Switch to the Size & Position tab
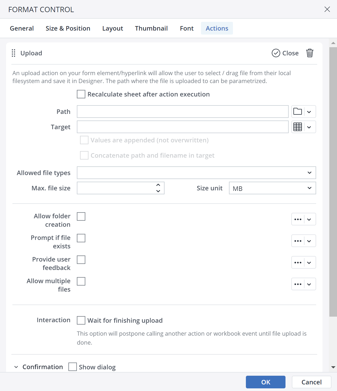Viewport: 337px width, 391px height. pyautogui.click(x=68, y=28)
